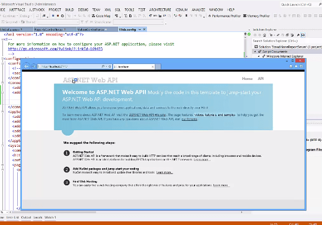Image resolution: width=322 pixels, height=225 pixels.
Task: Click Learn more under Add NuGet packages
Action: 164,172
